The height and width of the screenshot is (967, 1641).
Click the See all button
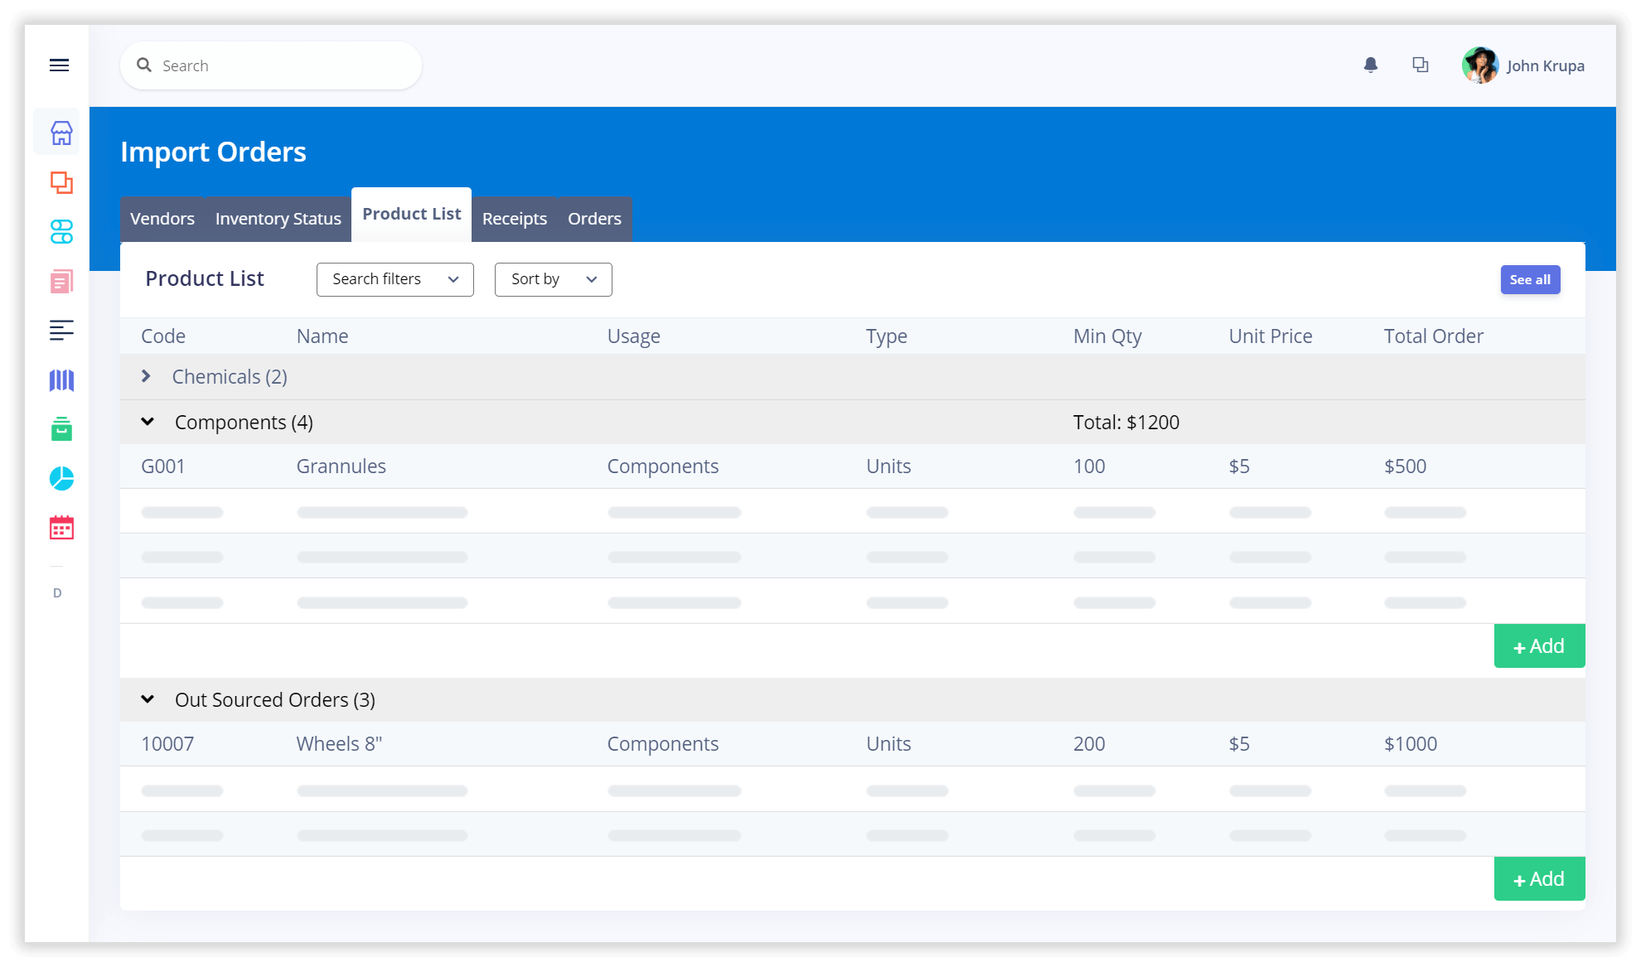1530,280
